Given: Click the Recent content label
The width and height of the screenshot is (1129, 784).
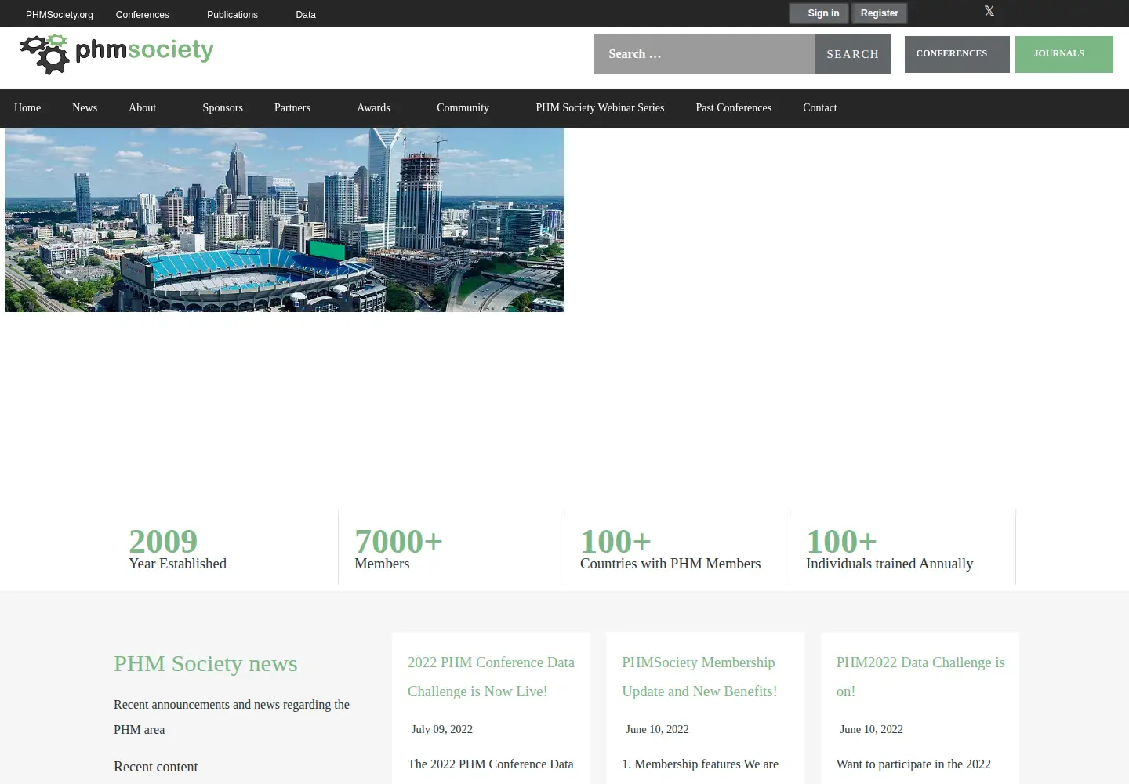Looking at the screenshot, I should [x=155, y=767].
